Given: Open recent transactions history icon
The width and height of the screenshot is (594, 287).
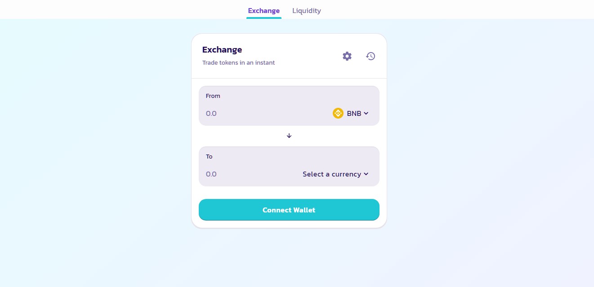Looking at the screenshot, I should pyautogui.click(x=371, y=56).
